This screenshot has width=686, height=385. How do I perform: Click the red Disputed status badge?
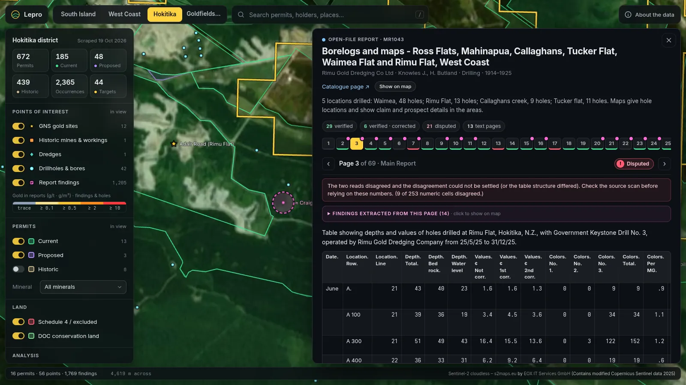tap(634, 164)
